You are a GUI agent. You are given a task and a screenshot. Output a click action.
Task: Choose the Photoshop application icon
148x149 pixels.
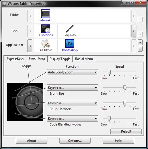tap(70, 43)
